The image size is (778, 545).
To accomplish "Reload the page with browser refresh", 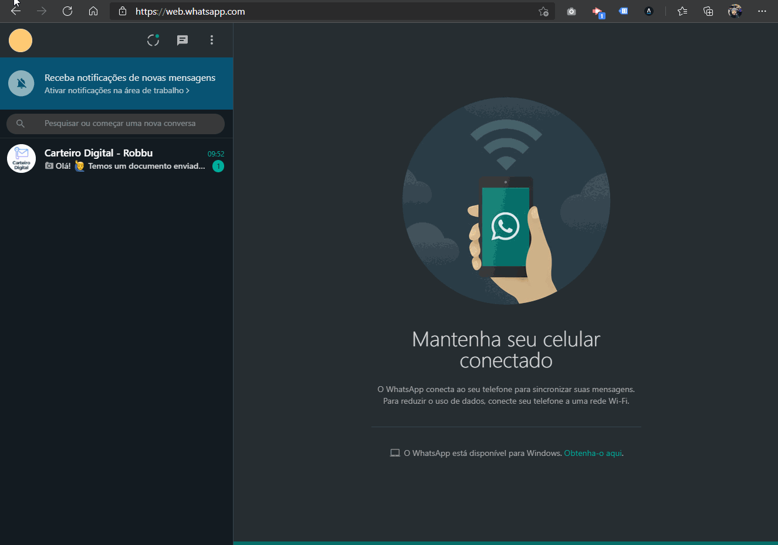I will (67, 11).
